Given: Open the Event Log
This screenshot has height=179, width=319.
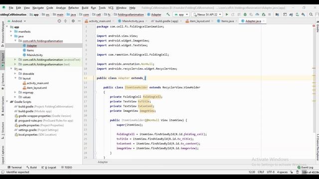Looking at the screenshot, I should coord(305,168).
